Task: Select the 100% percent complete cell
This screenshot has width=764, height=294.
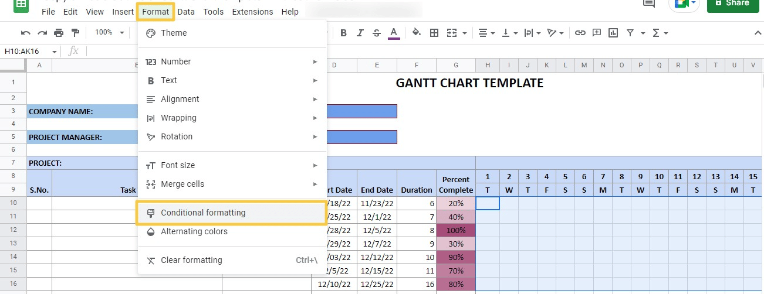Action: [456, 230]
